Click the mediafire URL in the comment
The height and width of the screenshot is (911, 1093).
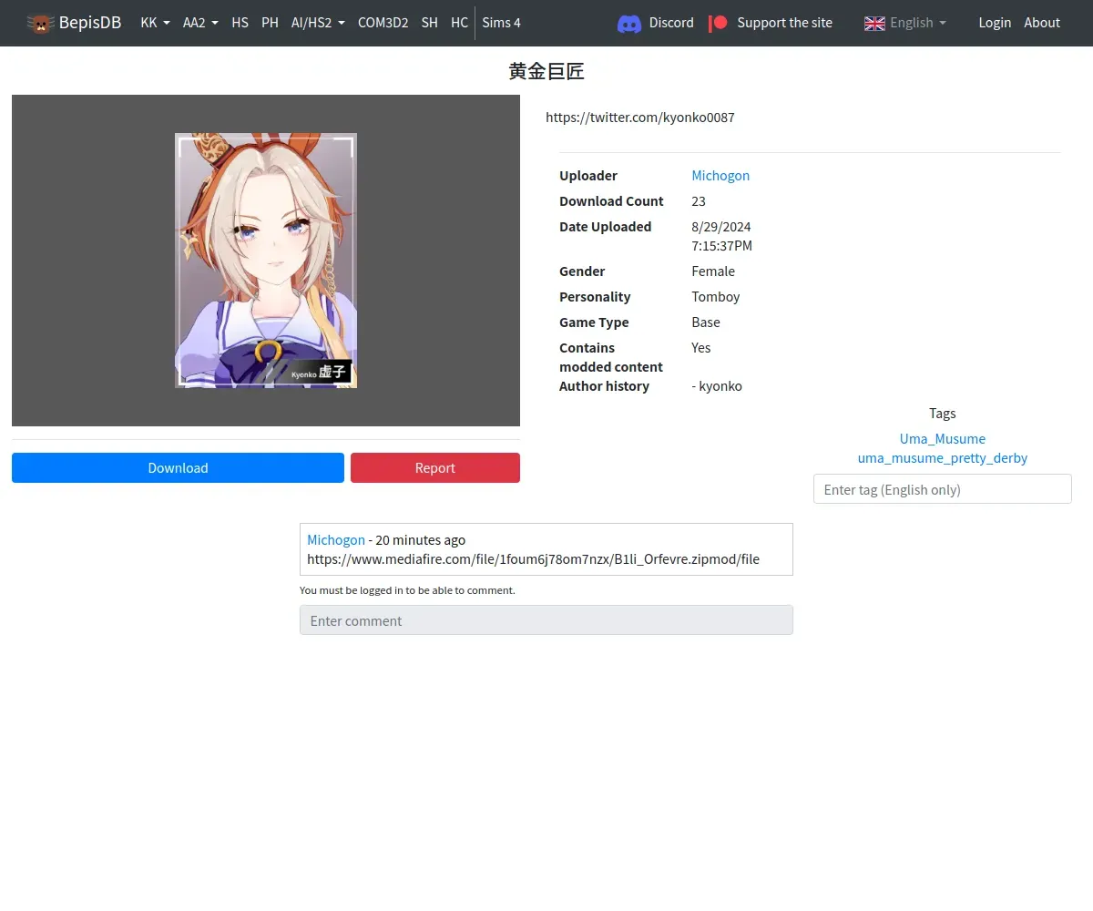(533, 559)
